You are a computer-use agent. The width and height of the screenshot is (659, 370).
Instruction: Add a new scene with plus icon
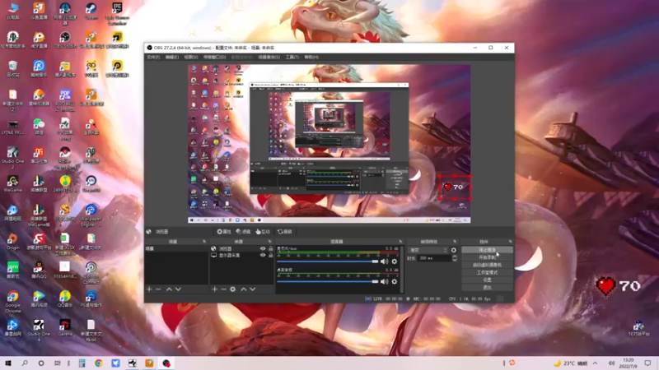(x=149, y=289)
